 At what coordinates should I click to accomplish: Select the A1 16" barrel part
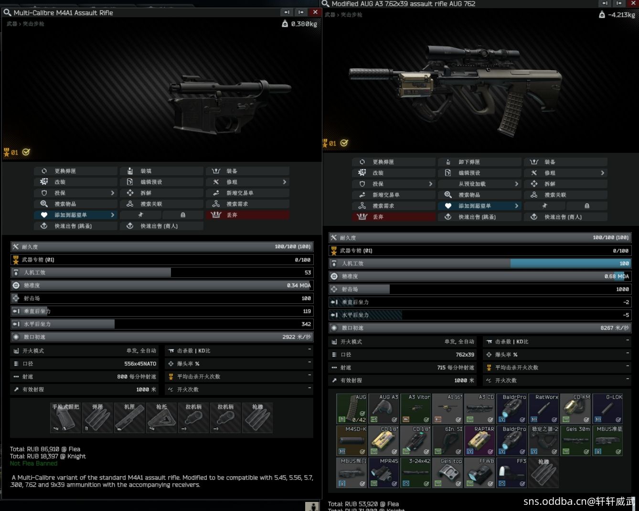click(x=447, y=408)
